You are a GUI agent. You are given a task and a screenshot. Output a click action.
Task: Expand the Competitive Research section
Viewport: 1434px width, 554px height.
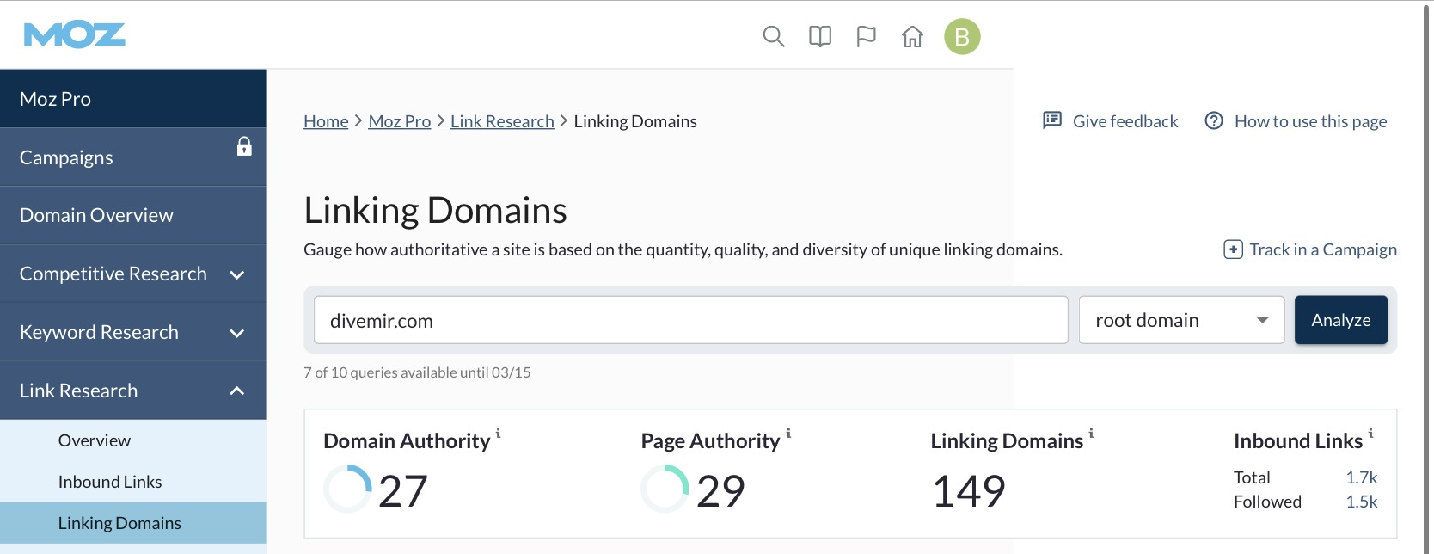point(237,274)
